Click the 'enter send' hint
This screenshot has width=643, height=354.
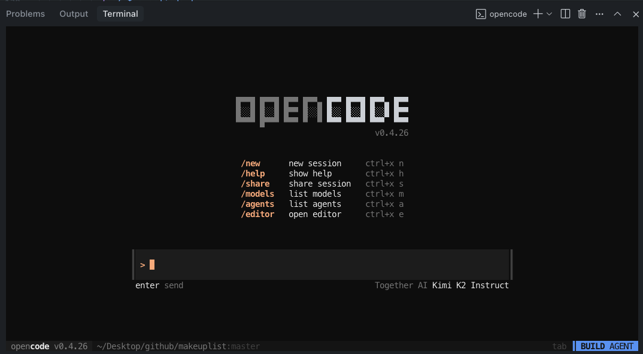159,286
